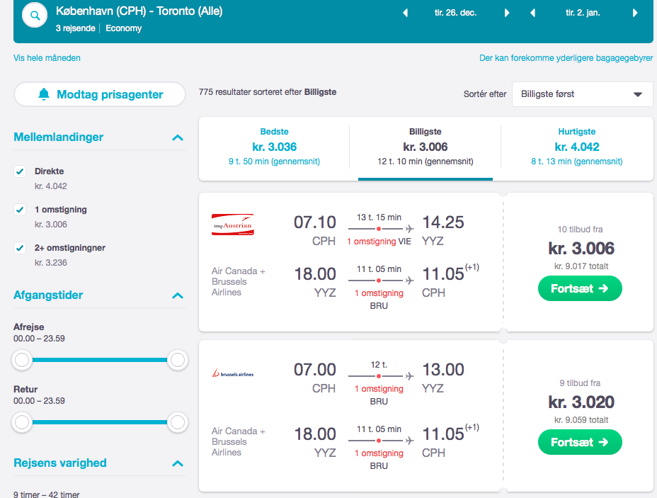Viewport: 657px width, 498px height.
Task: Click Fortsæt for the kr. 3.006 offer
Action: pos(580,288)
